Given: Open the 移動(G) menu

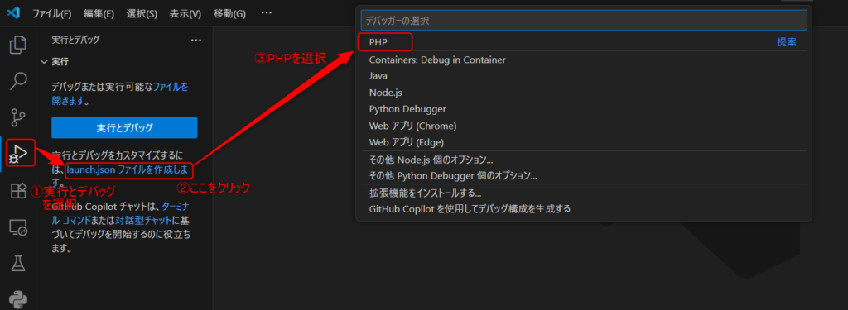Looking at the screenshot, I should [x=229, y=13].
